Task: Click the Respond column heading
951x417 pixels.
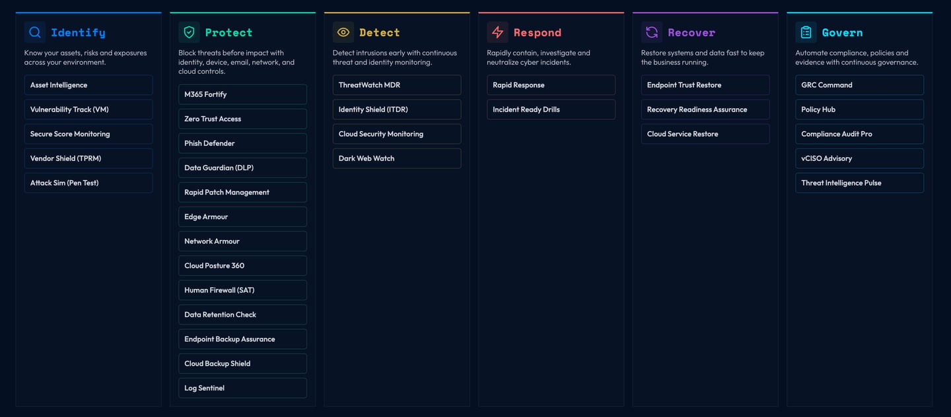Action: [x=537, y=32]
